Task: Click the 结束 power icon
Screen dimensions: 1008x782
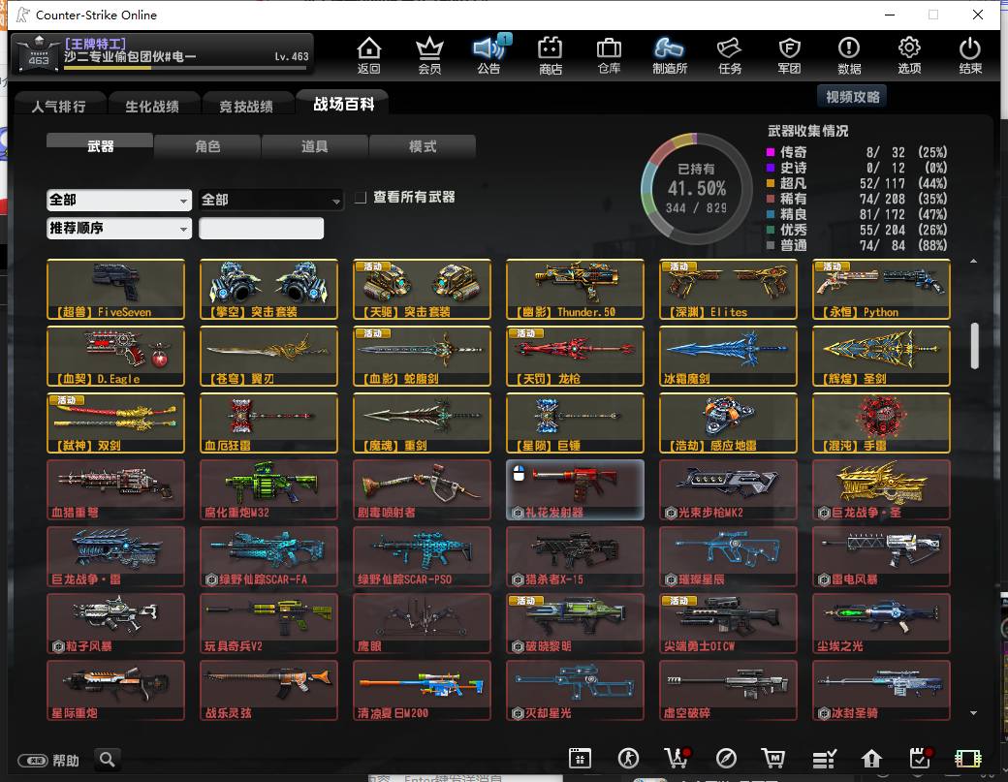Action: click(970, 54)
